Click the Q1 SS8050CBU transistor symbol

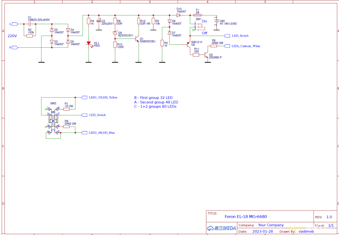pos(137,39)
